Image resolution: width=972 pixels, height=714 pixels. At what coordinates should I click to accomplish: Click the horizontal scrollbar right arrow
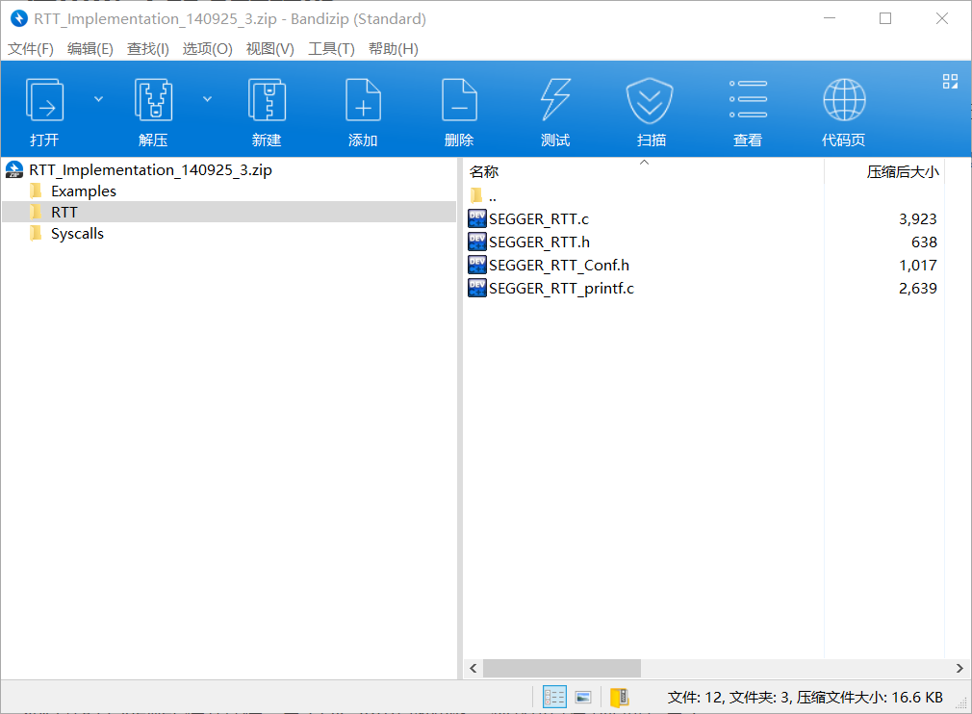[959, 668]
